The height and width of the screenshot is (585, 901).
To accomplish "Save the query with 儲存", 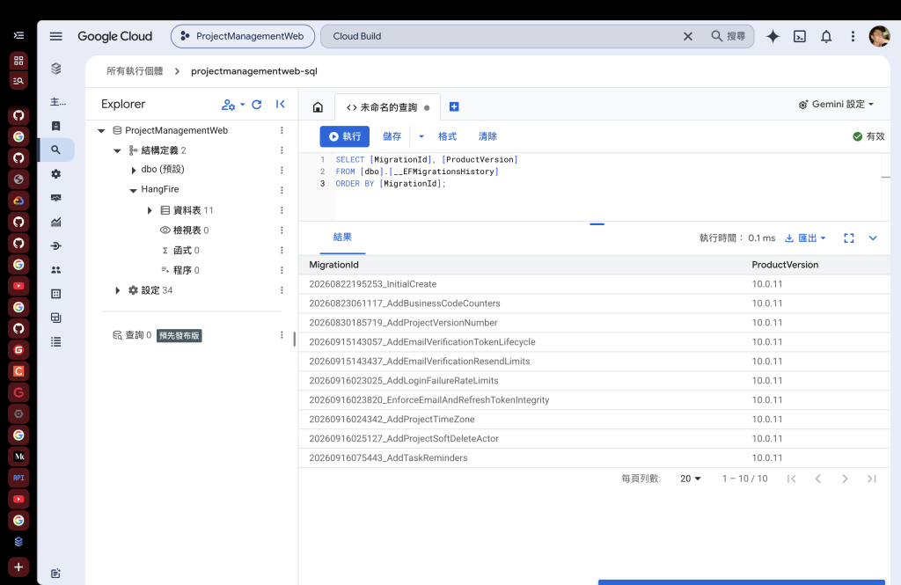I will [x=392, y=136].
